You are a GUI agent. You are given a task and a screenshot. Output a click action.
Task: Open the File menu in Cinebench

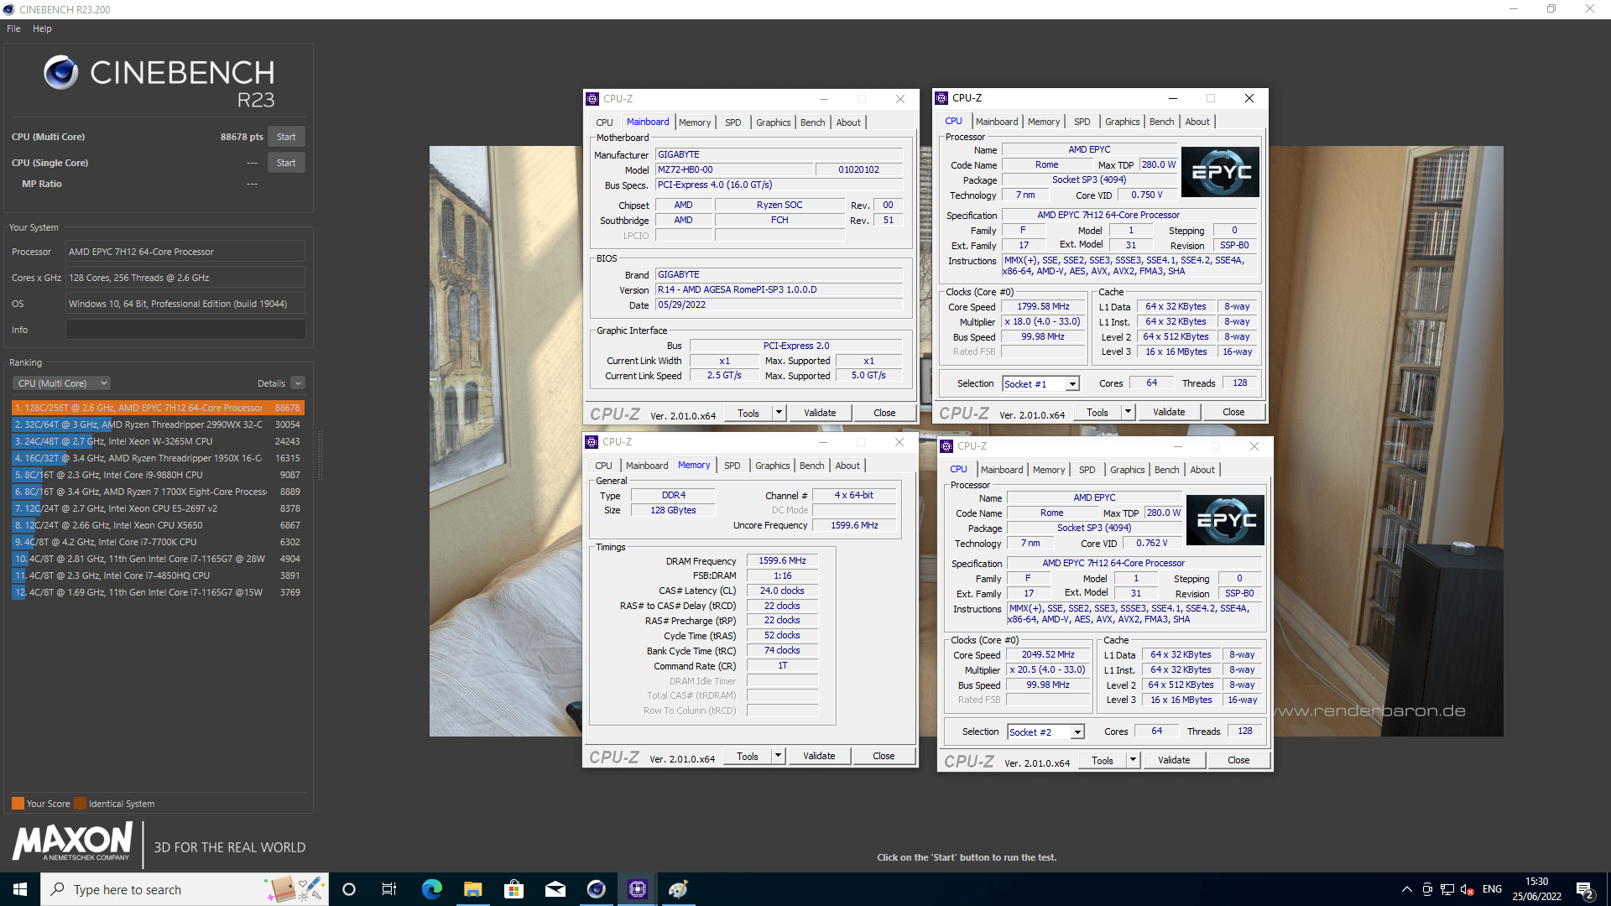pyautogui.click(x=13, y=29)
